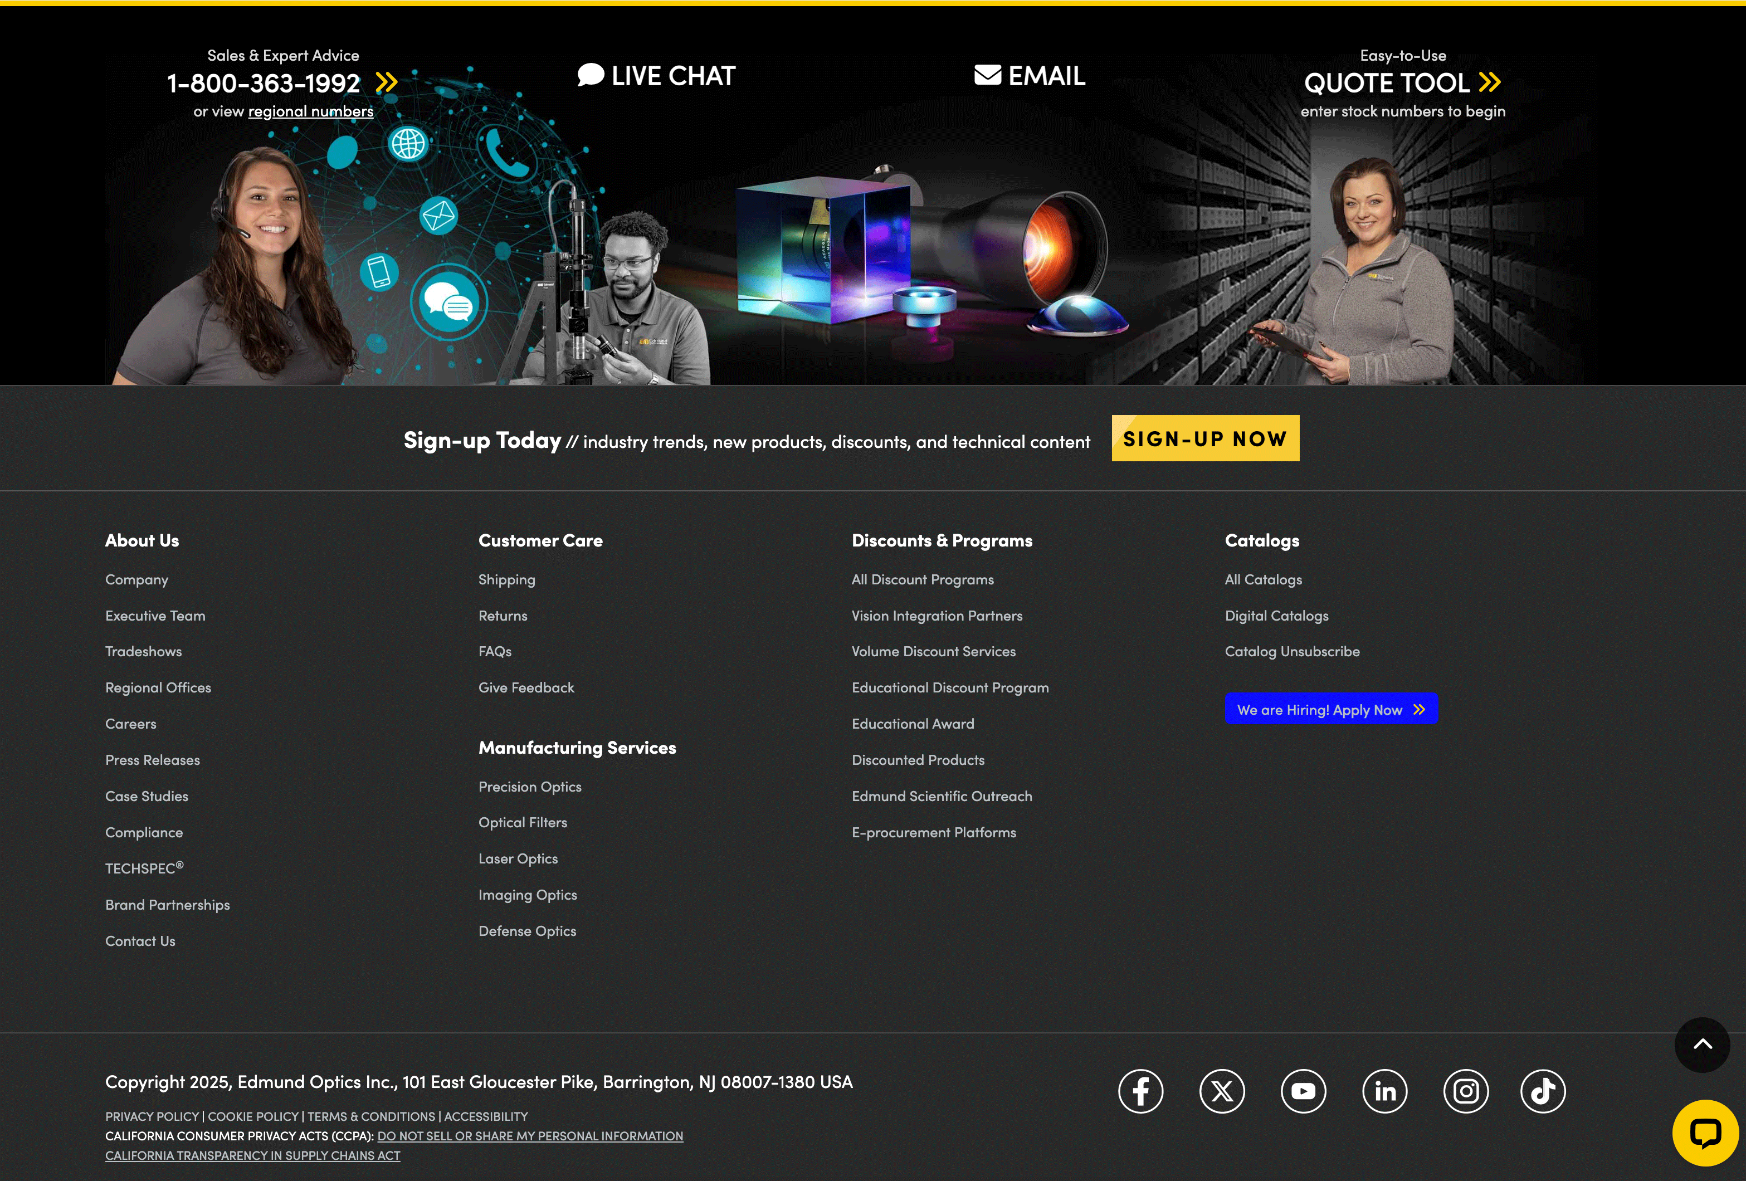Click the phone number double-chevron arrow
The image size is (1746, 1181).
coord(386,82)
